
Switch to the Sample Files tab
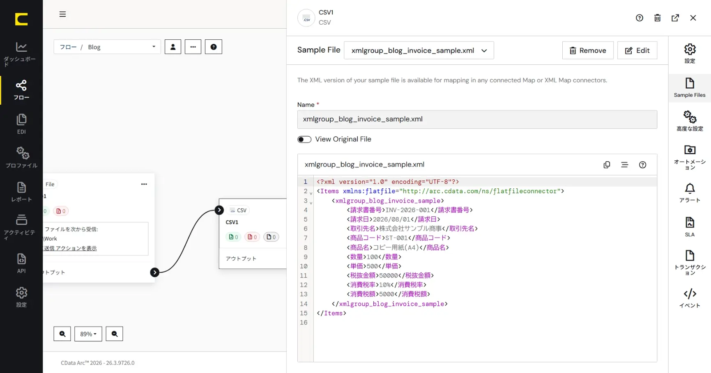point(690,87)
